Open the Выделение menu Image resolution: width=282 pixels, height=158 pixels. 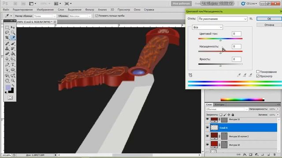point(74,10)
